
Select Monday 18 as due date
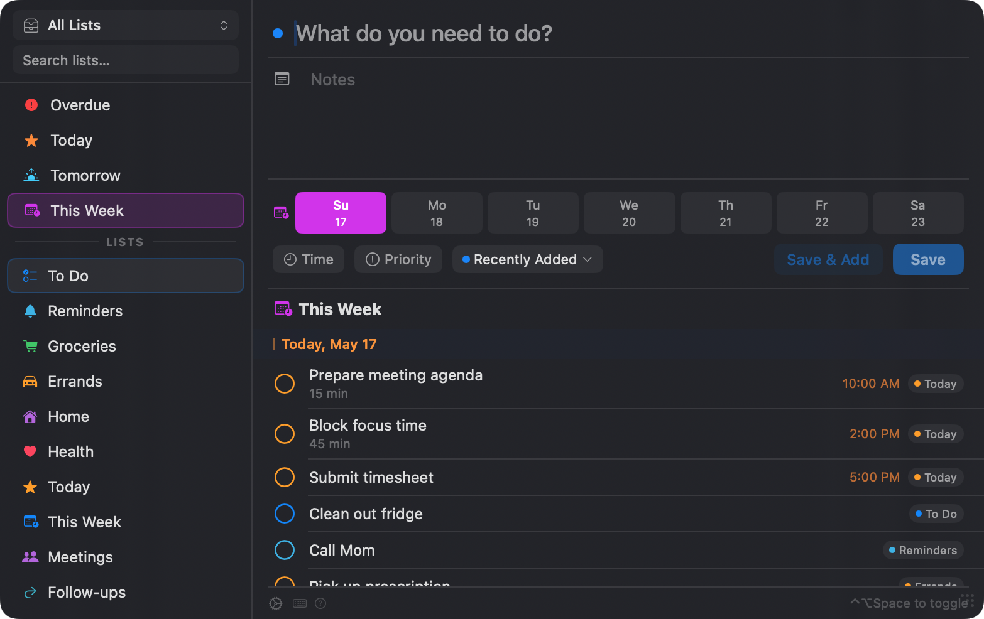(437, 213)
